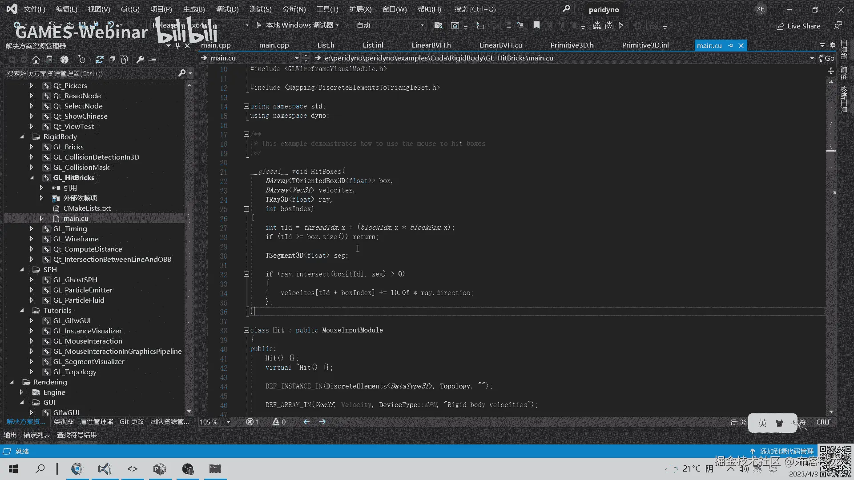Collapse the HitBoxes function code fold
Viewport: 854px width, 480px height.
246,208
